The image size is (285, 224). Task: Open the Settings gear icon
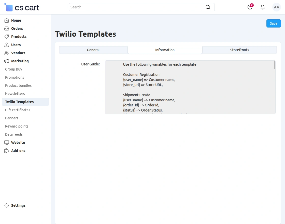6,205
